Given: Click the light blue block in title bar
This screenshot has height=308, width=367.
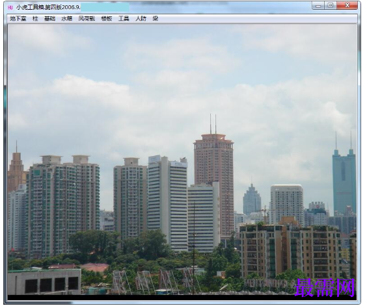Looking at the screenshot, I should (x=105, y=7).
